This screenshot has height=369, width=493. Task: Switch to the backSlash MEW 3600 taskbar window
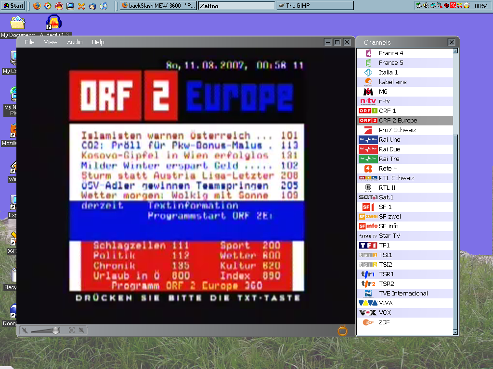(158, 6)
